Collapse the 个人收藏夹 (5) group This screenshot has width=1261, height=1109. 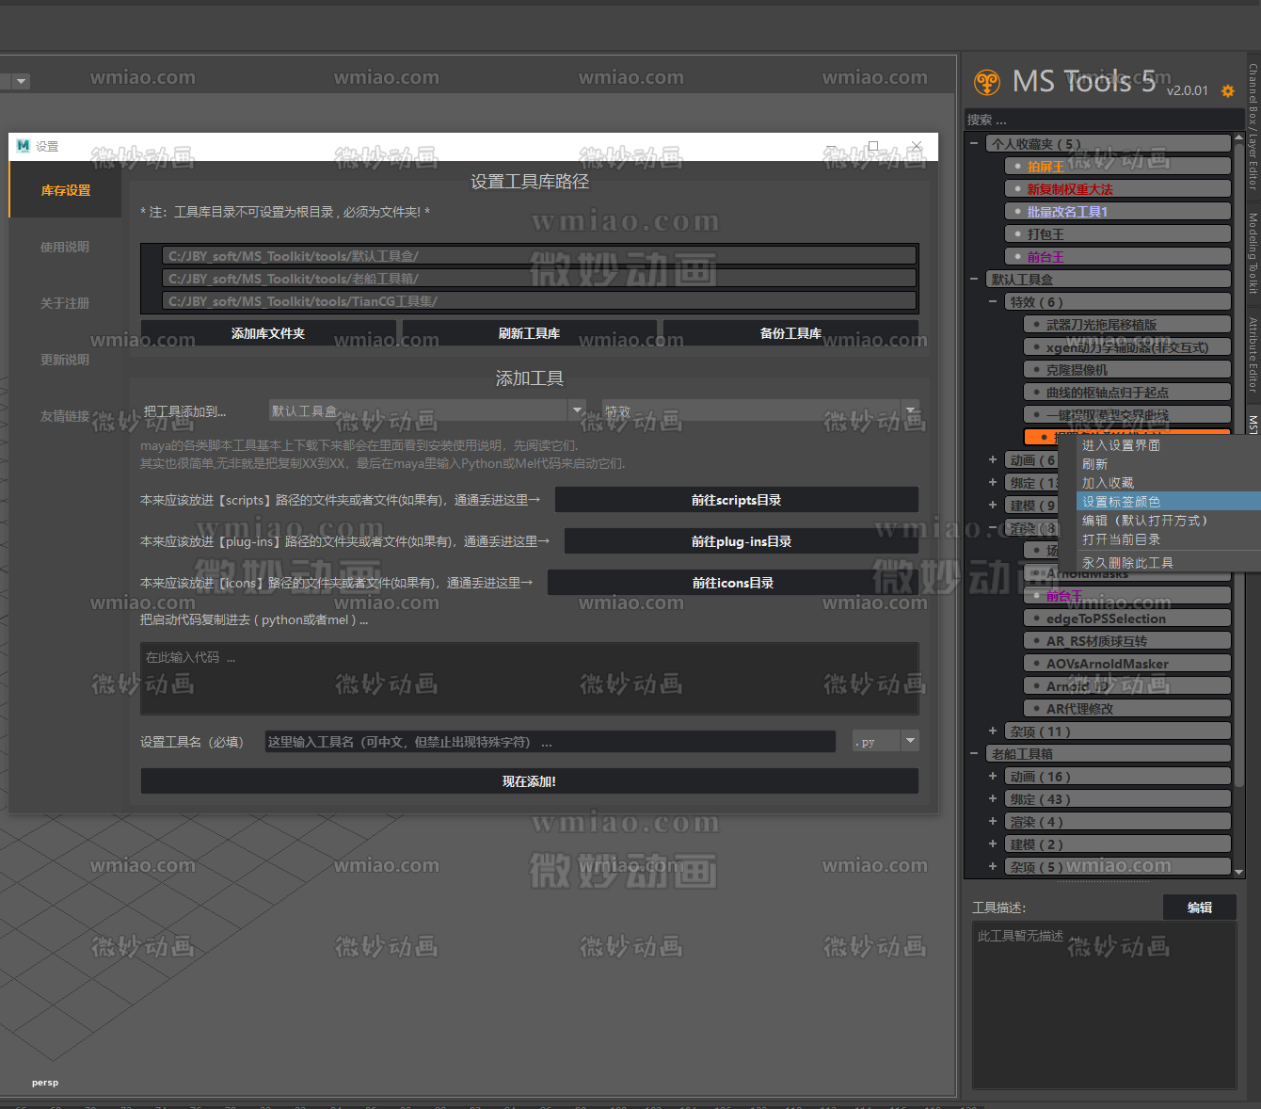click(x=974, y=144)
